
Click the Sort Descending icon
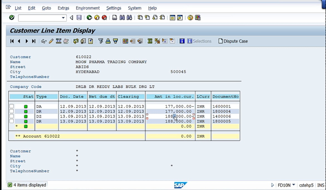pos(115,41)
